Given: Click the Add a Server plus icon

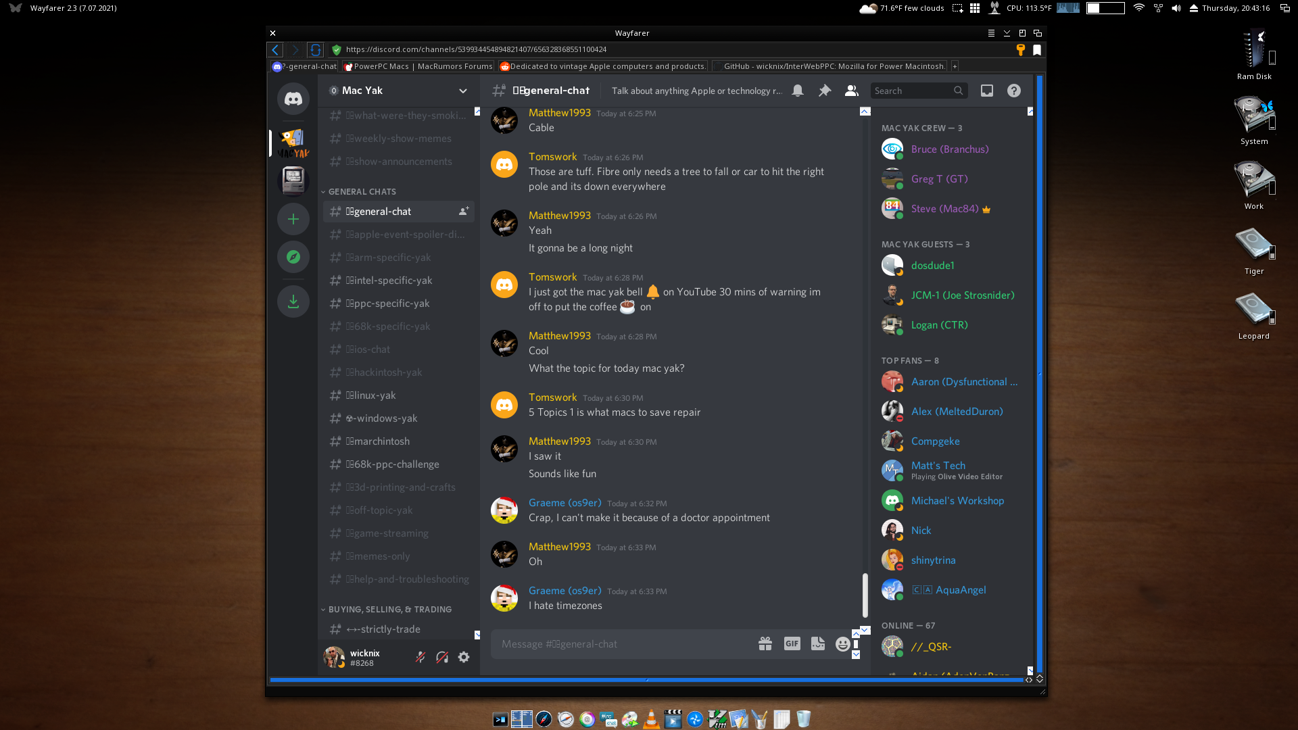Looking at the screenshot, I should point(293,219).
